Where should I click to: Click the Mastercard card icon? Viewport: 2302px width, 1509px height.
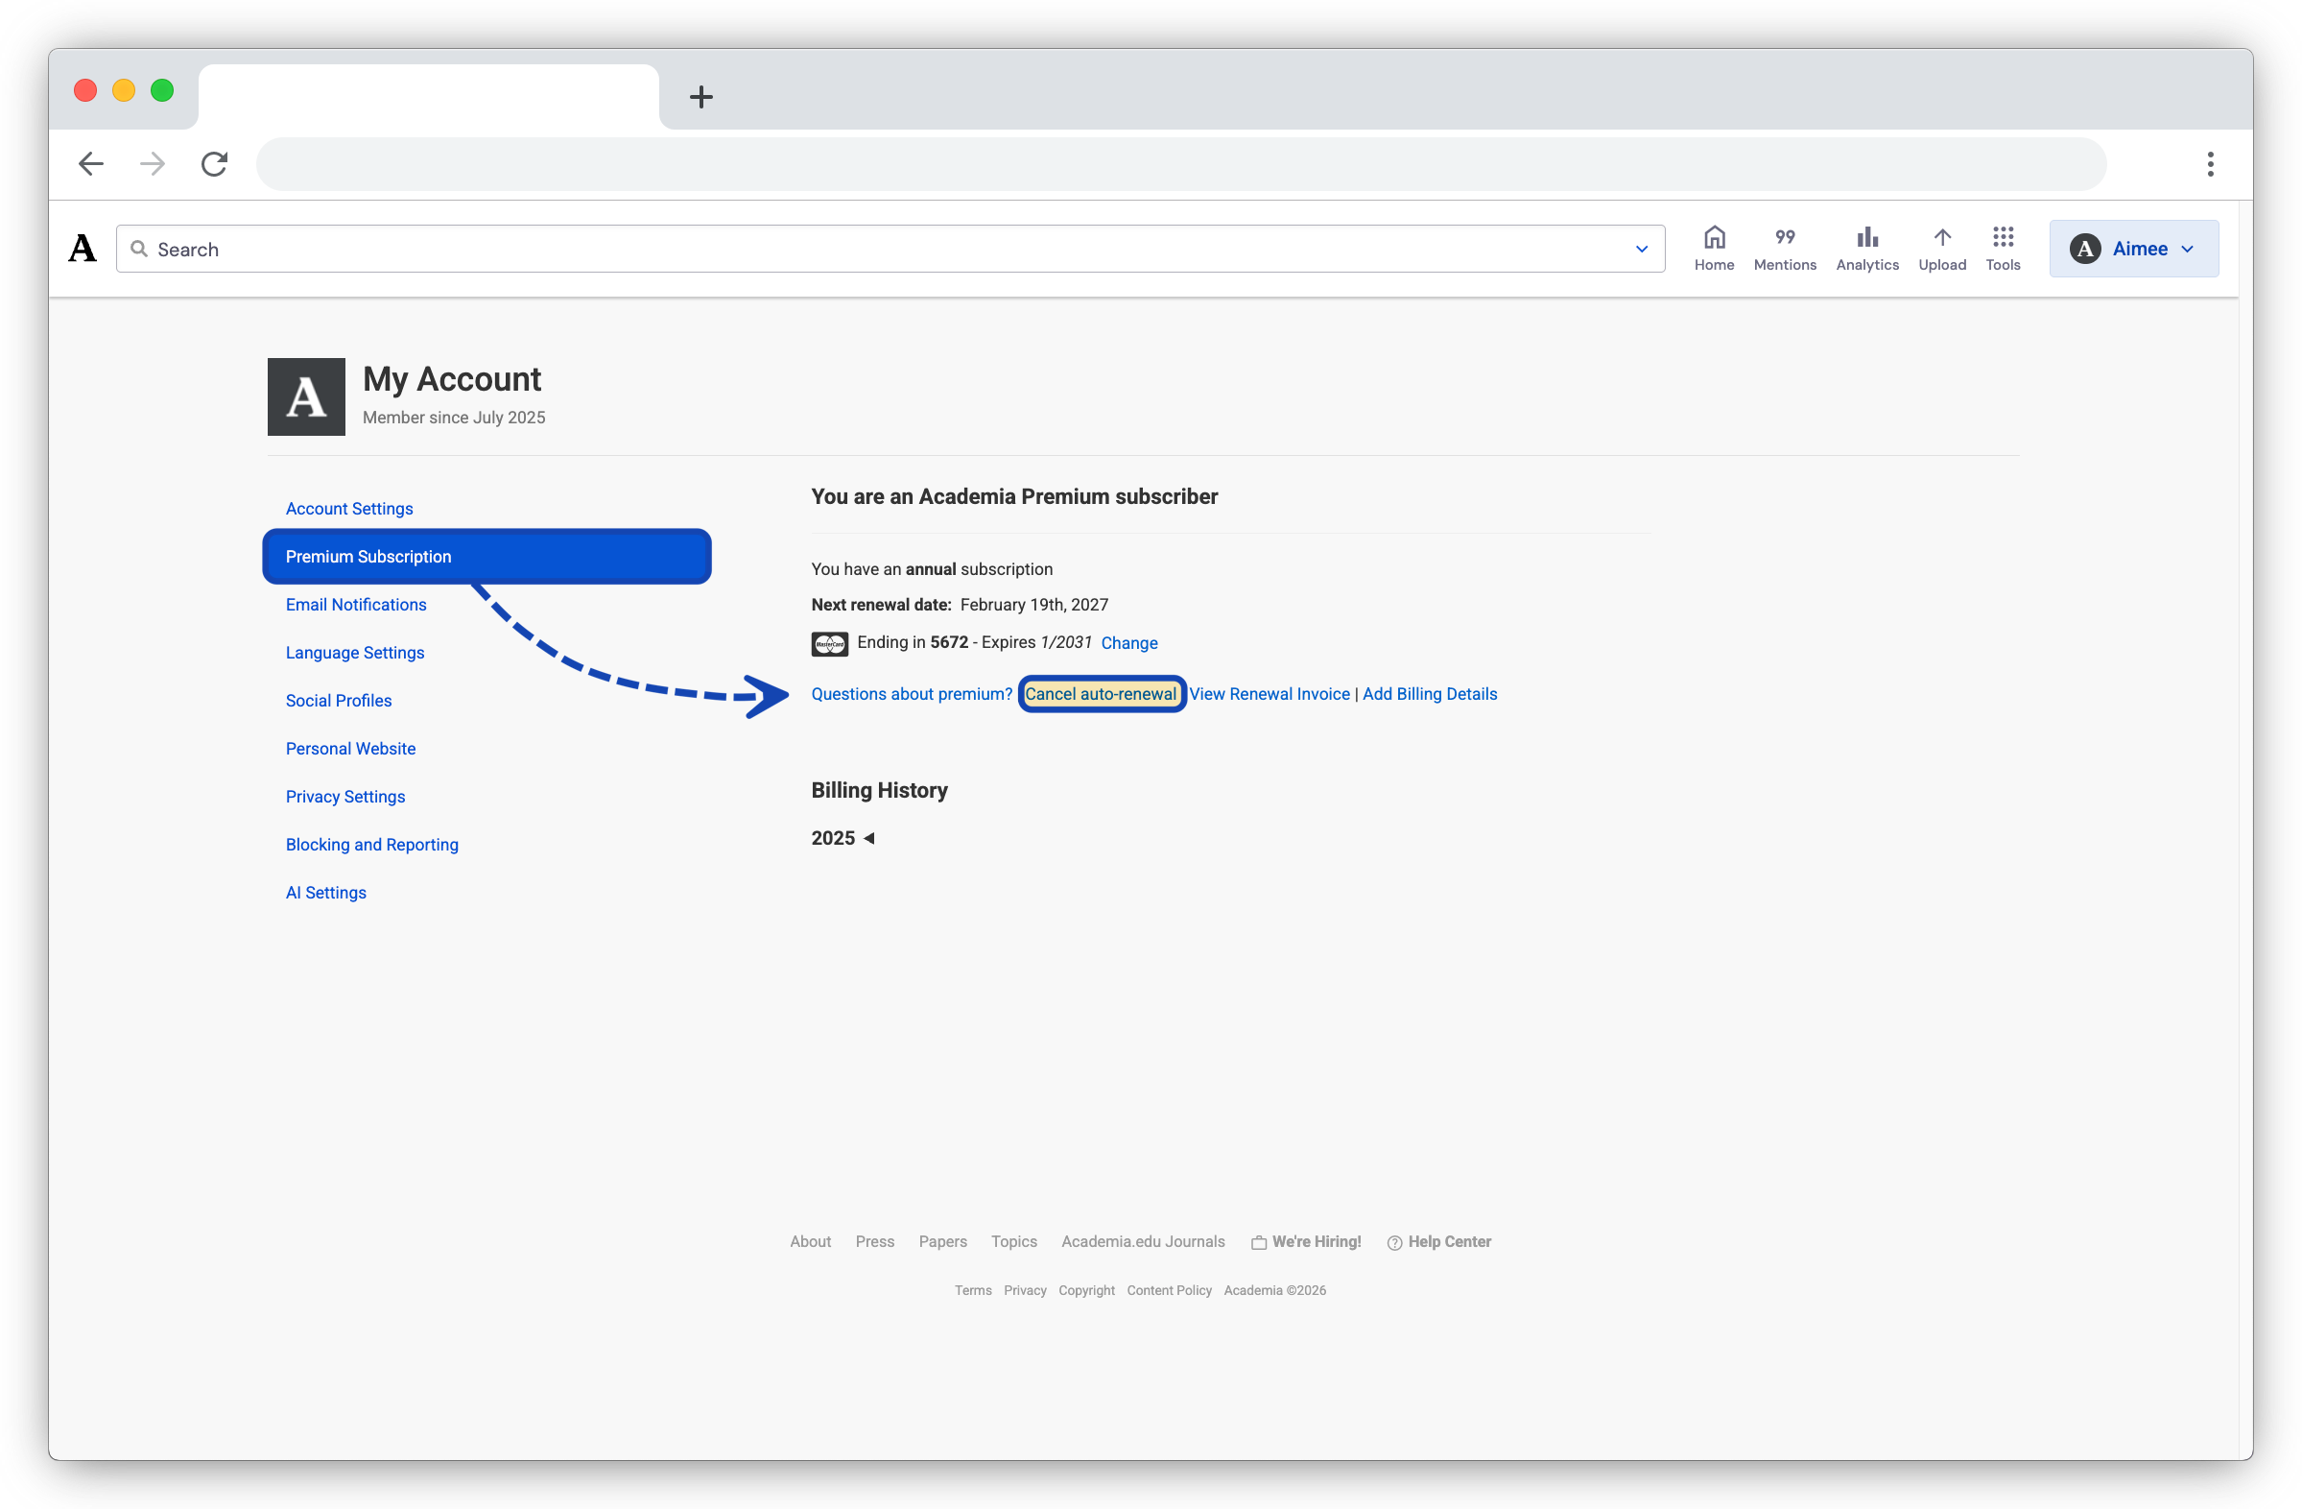(x=829, y=643)
